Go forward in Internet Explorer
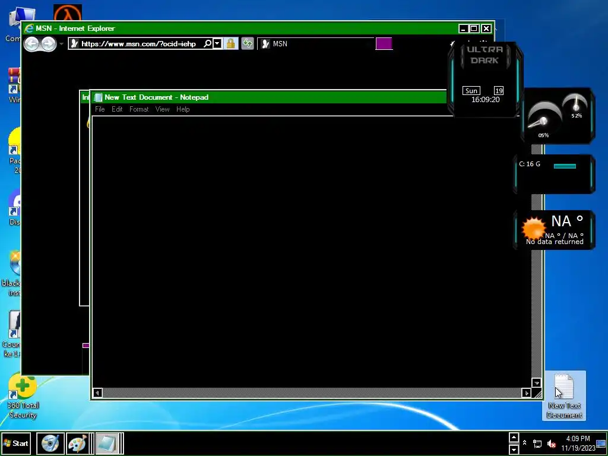The width and height of the screenshot is (608, 456). click(x=49, y=44)
